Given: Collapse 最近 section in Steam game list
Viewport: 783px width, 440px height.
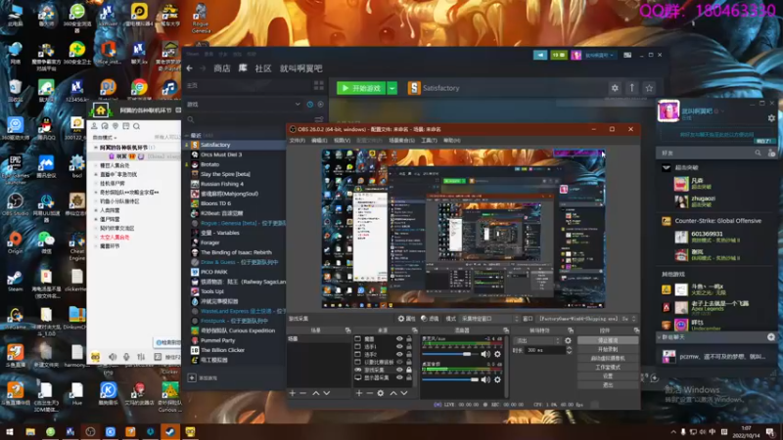Looking at the screenshot, I should tap(187, 135).
